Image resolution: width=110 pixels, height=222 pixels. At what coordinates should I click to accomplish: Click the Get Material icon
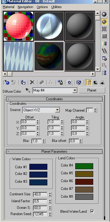[7, 82]
